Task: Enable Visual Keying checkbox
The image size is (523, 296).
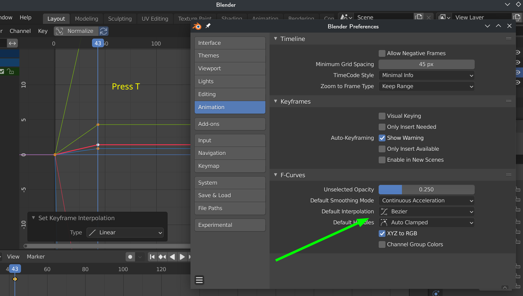Action: 382,116
